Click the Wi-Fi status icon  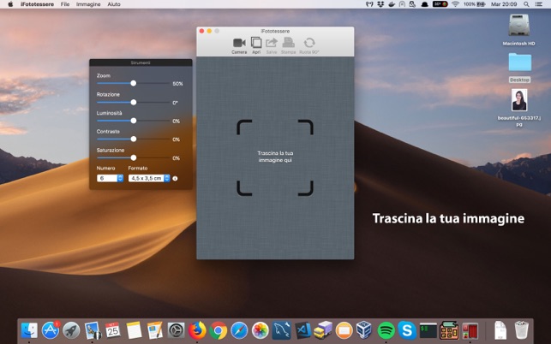[455, 4]
